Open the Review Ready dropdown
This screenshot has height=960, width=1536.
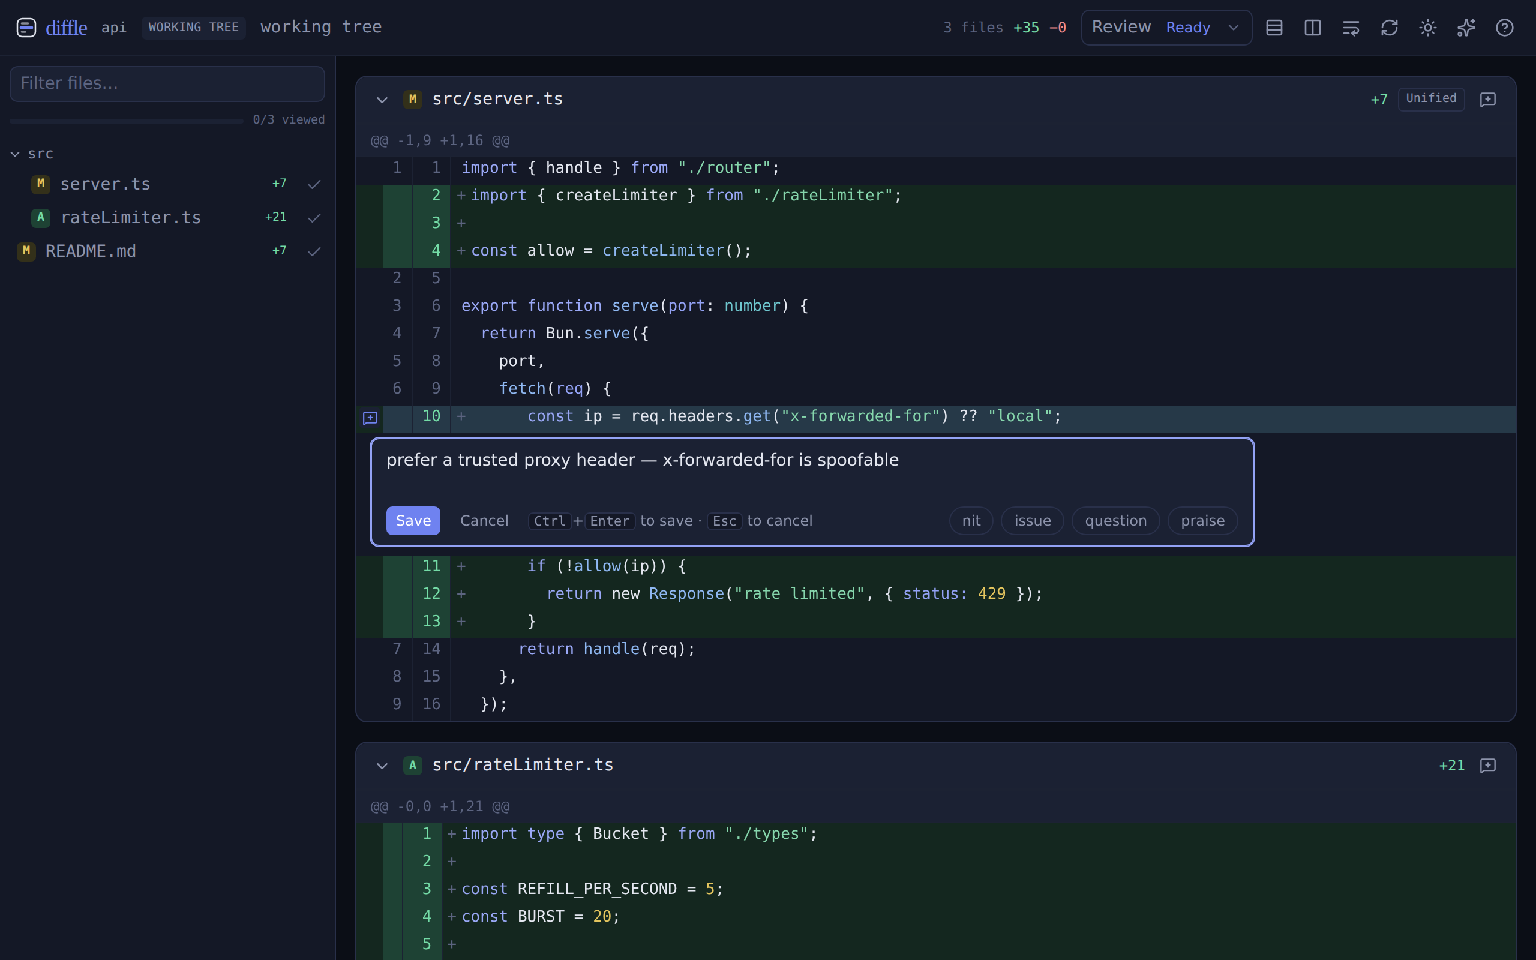coord(1166,28)
